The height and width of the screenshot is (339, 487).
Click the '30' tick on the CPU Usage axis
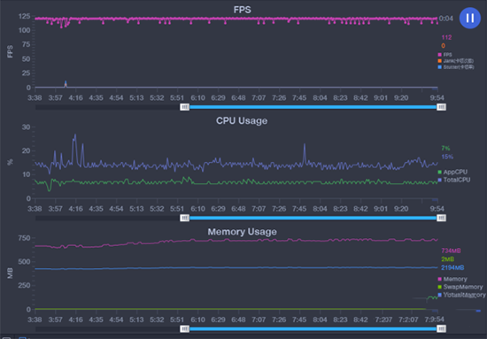26,127
